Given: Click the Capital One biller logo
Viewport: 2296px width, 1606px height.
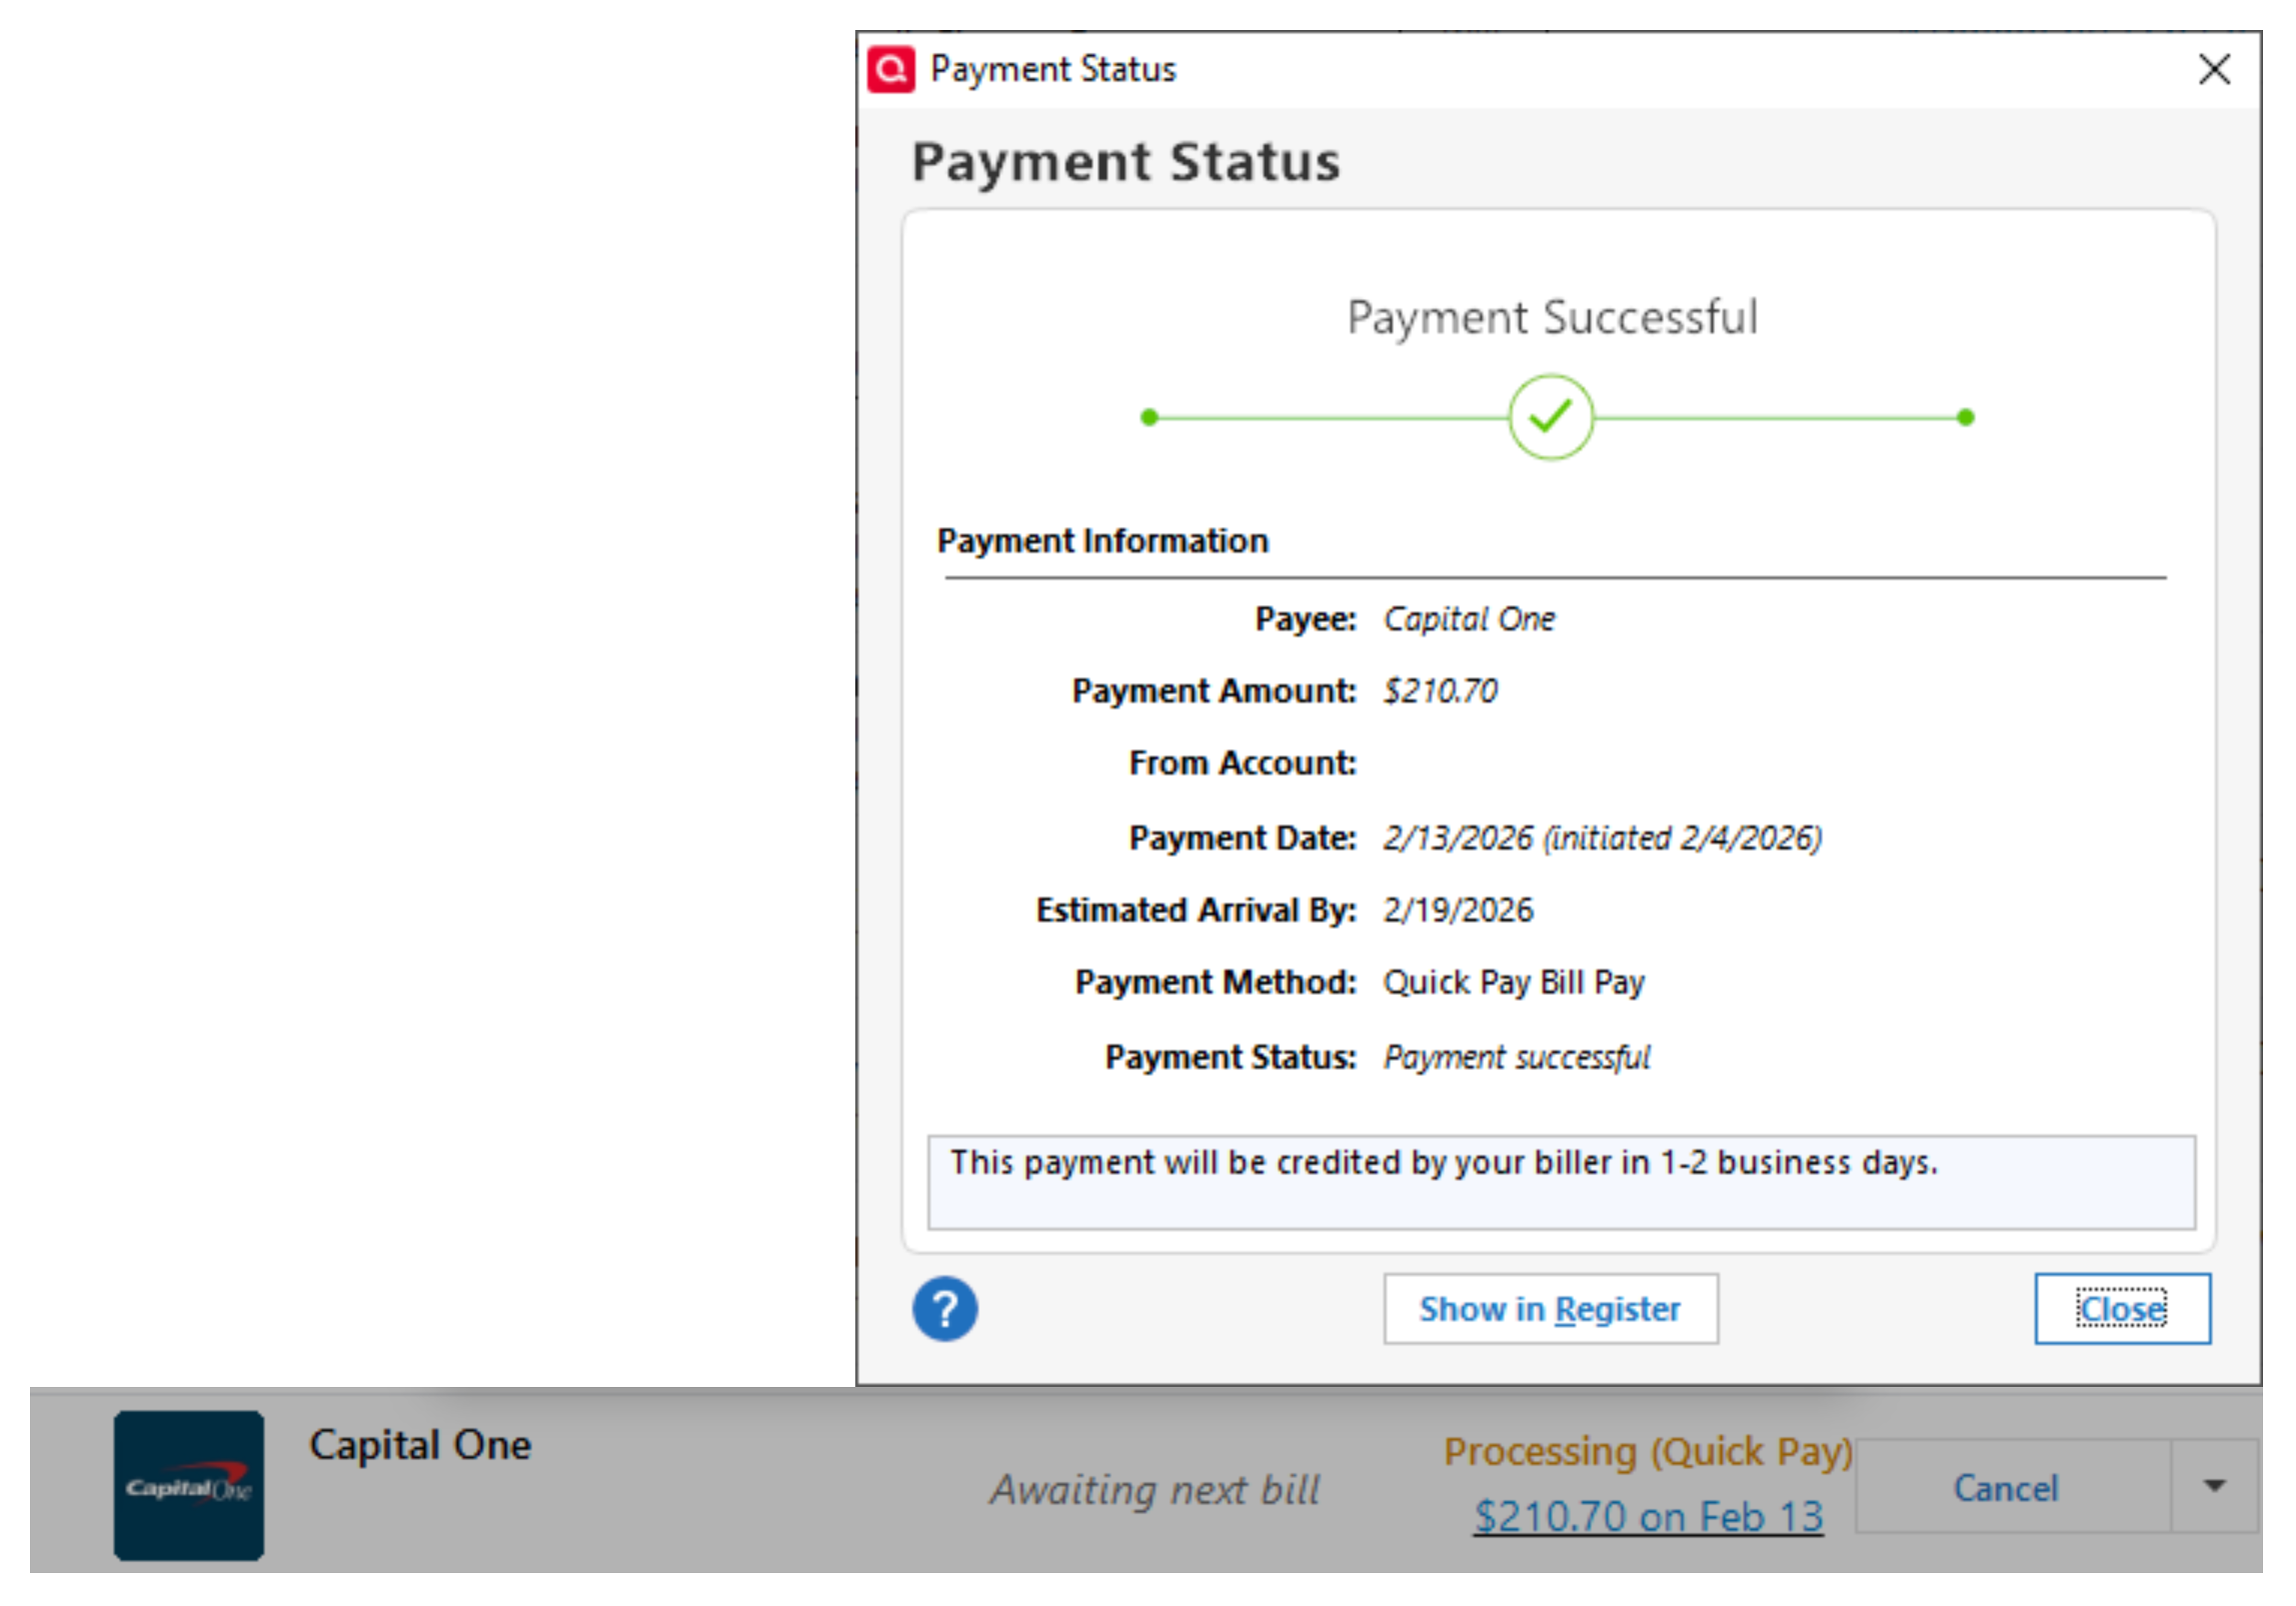Looking at the screenshot, I should (189, 1485).
